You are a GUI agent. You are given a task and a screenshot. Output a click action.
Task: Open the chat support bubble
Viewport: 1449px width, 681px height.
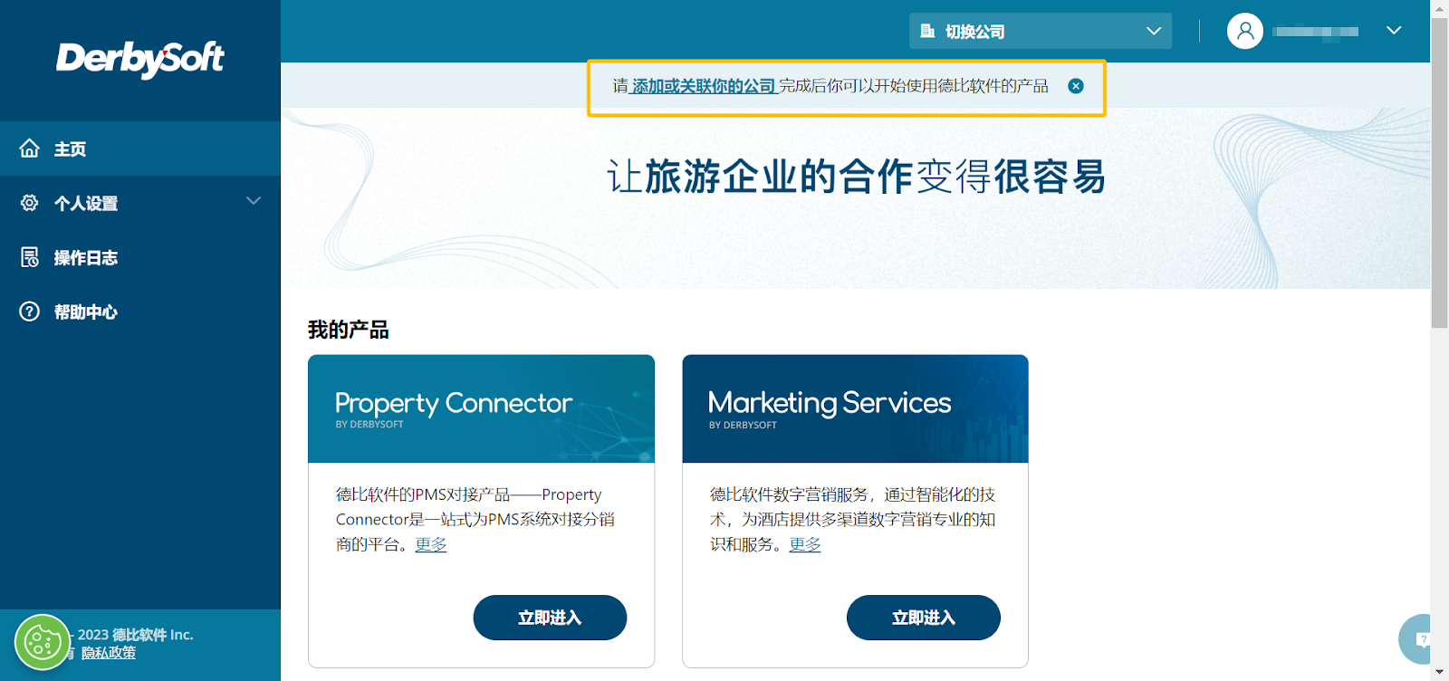coord(1416,639)
